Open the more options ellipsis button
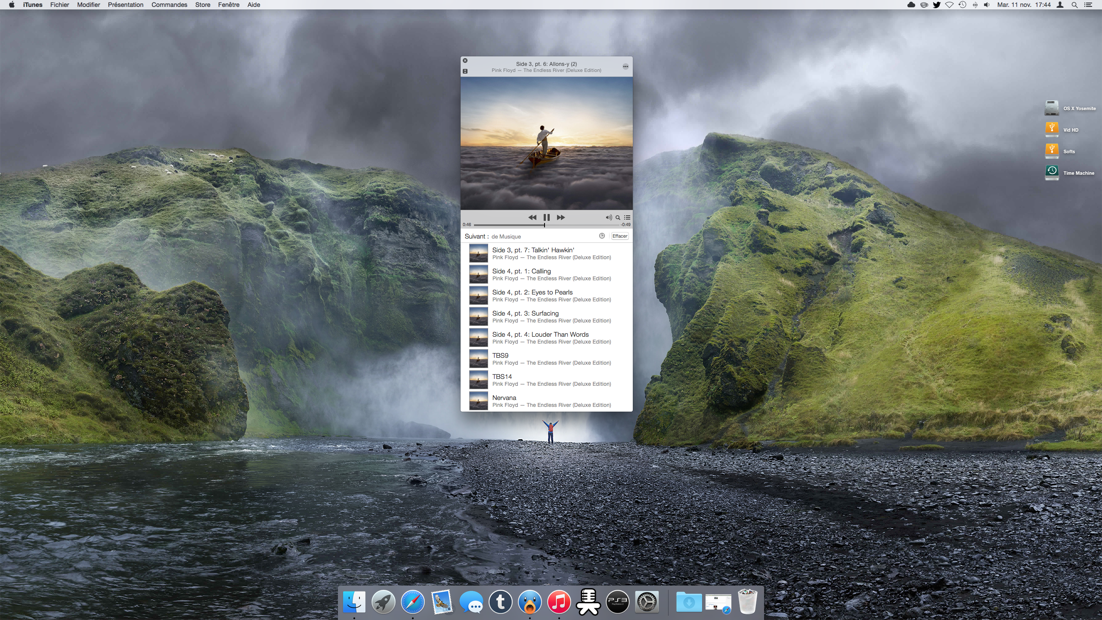The width and height of the screenshot is (1102, 620). point(625,67)
